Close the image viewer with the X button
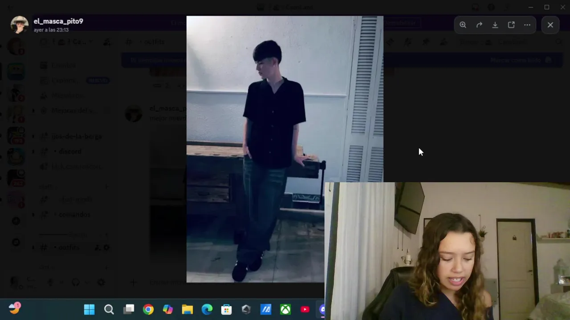The image size is (570, 320). (550, 25)
